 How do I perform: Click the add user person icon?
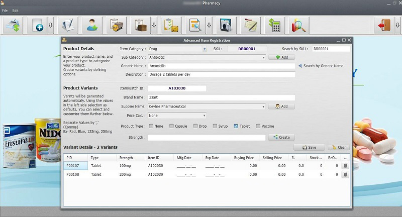pos(92,25)
